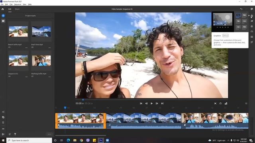The width and height of the screenshot is (255, 143).
Task: Open the Control Tracks icon
Action: coord(3,134)
